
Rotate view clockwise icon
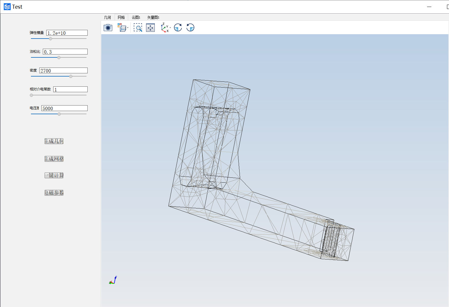[178, 28]
